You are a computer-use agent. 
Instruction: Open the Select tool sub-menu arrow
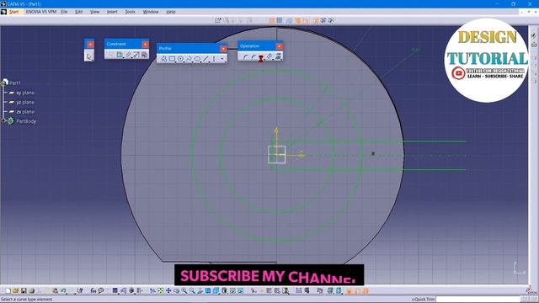93,60
